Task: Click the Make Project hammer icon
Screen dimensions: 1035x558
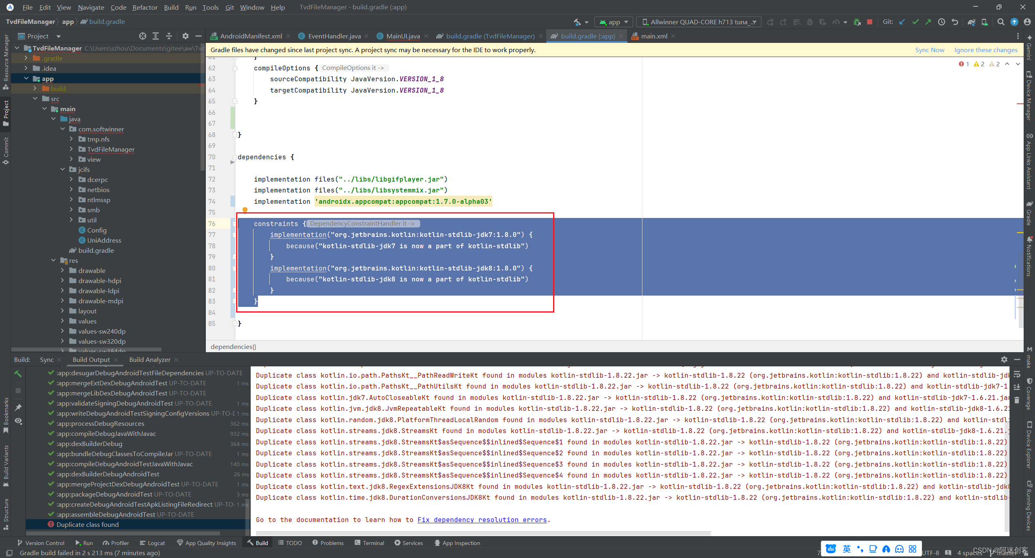Action: click(577, 22)
